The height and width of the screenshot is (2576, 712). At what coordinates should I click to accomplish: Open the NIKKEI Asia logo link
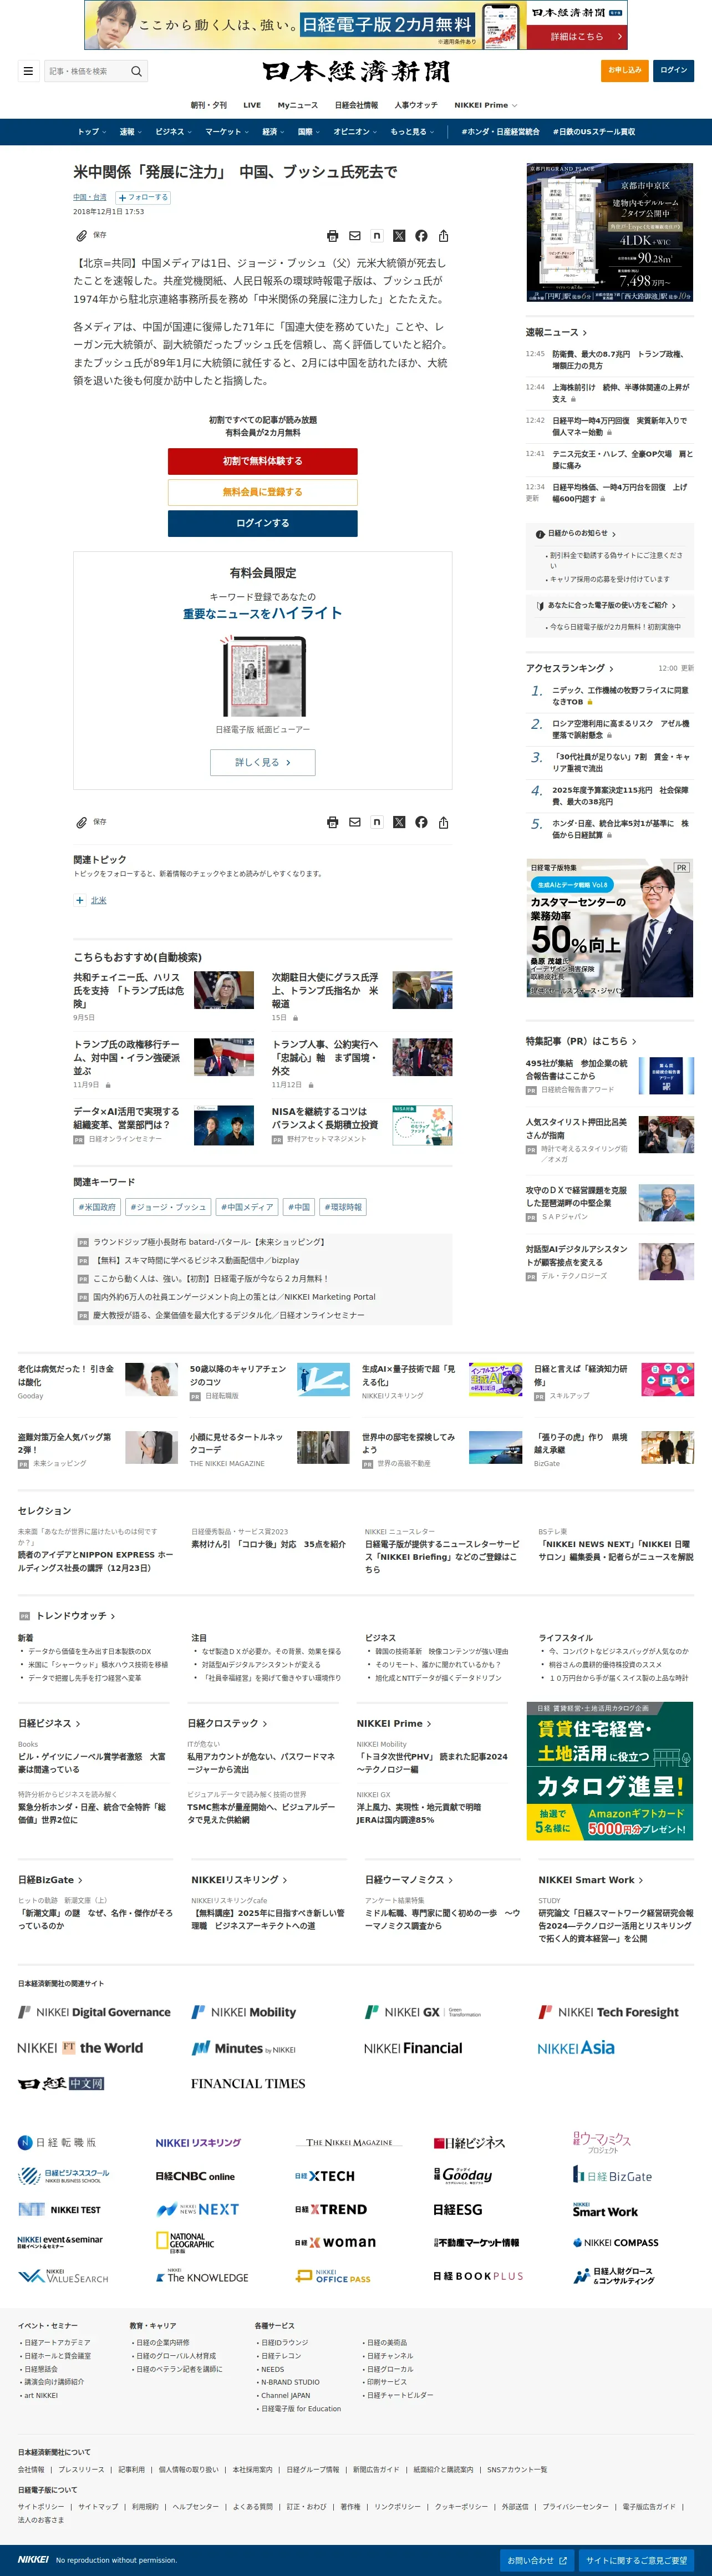(x=576, y=2047)
